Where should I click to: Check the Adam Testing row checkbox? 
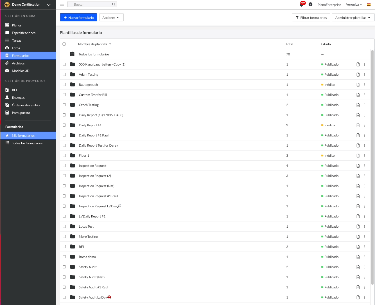click(64, 75)
